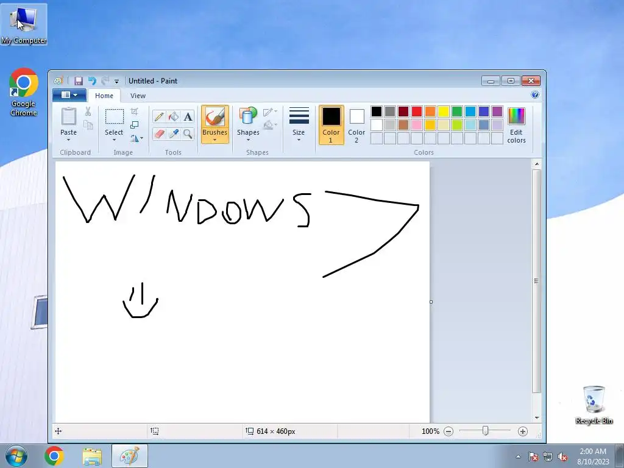Click the Shapes gallery icon

248,116
